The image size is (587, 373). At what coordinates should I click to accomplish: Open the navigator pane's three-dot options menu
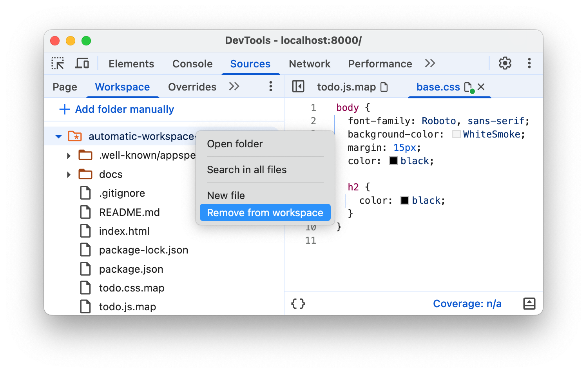tap(270, 87)
